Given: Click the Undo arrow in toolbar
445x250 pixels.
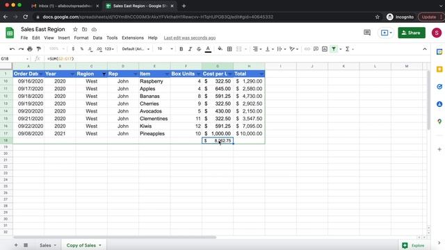Looking at the screenshot, I should click(12, 49).
